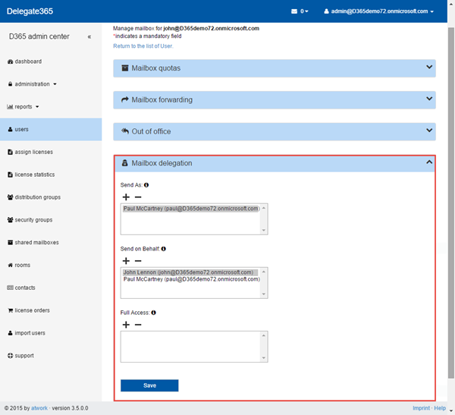This screenshot has height=415, width=455.
Task: Click the minus icon under Send As
Action: click(137, 196)
